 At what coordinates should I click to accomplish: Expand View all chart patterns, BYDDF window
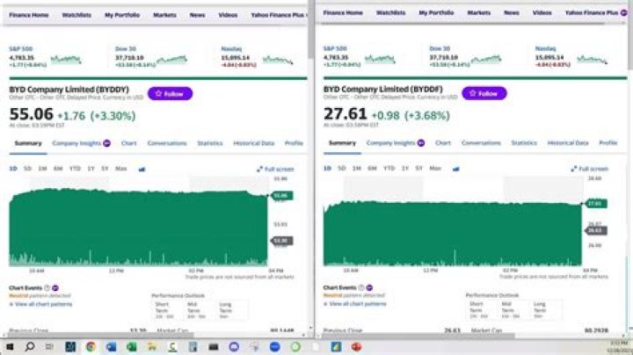354,304
